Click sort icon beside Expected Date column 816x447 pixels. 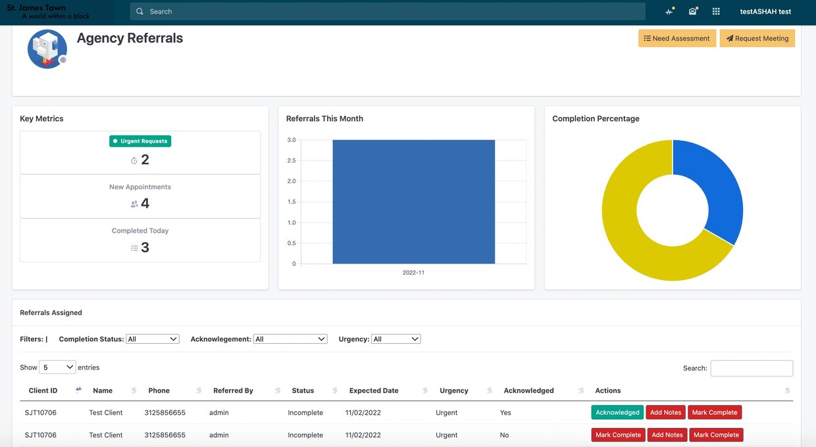coord(425,390)
